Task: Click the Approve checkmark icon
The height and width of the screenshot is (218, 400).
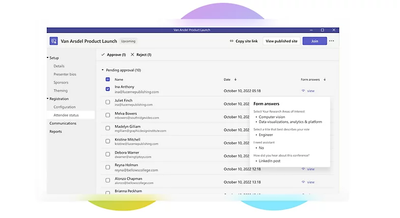Action: pos(103,54)
